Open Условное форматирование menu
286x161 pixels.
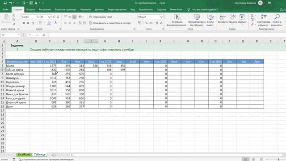click(177, 20)
